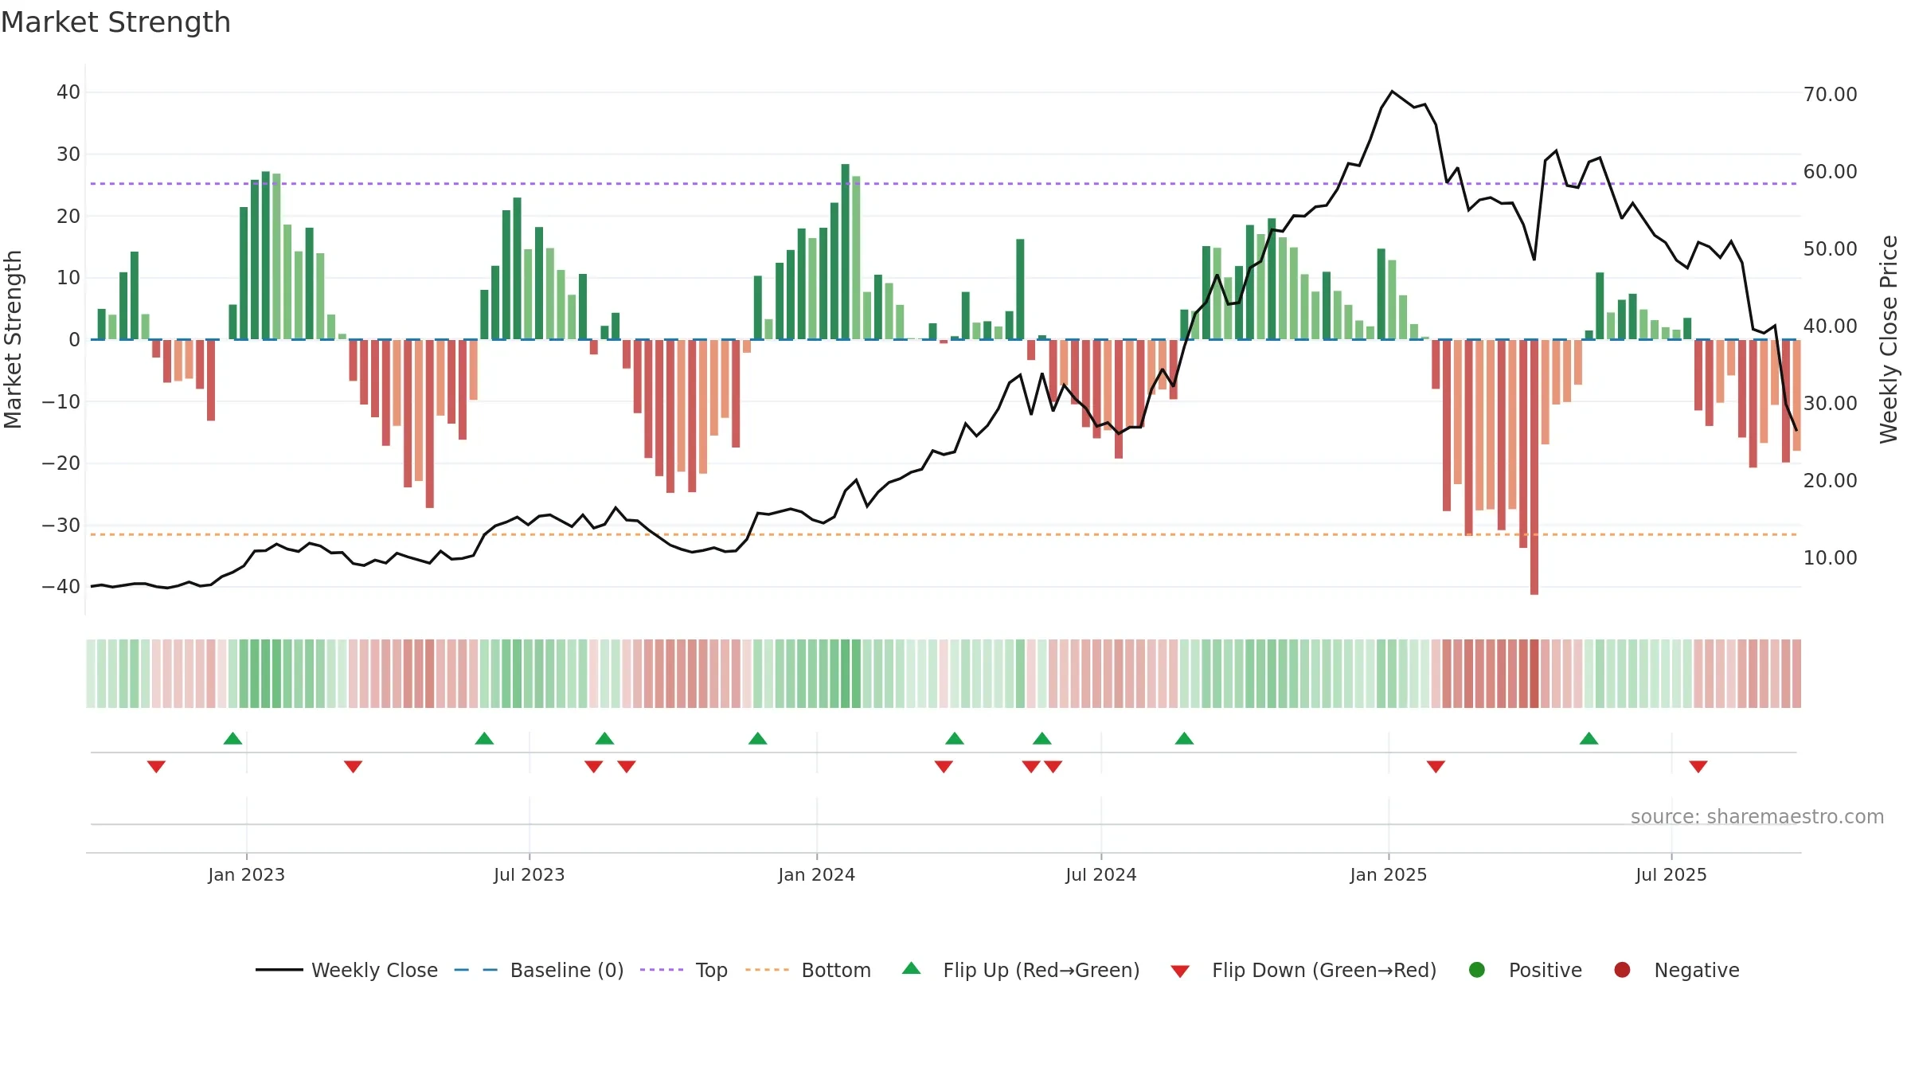This screenshot has width=1911, height=1075.
Task: Click the Negative legend label
Action: tap(1697, 971)
